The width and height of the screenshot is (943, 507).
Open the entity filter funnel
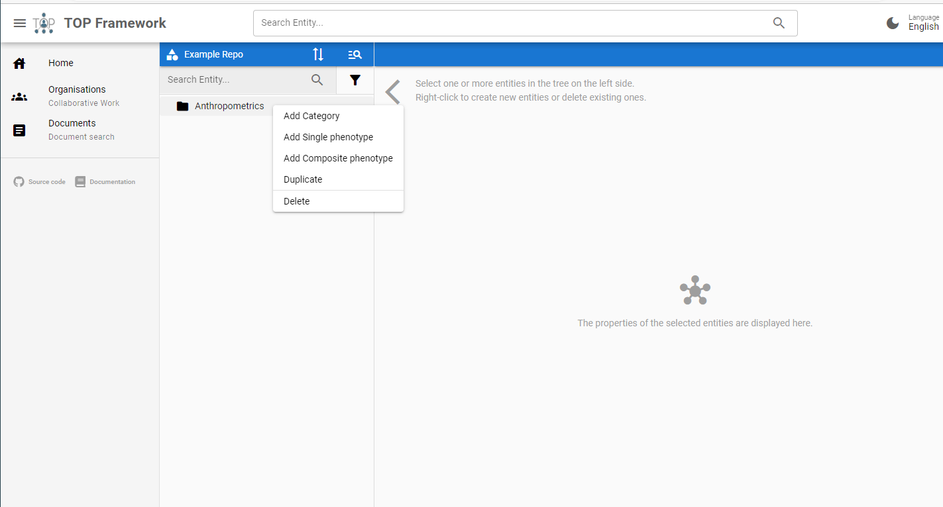355,80
